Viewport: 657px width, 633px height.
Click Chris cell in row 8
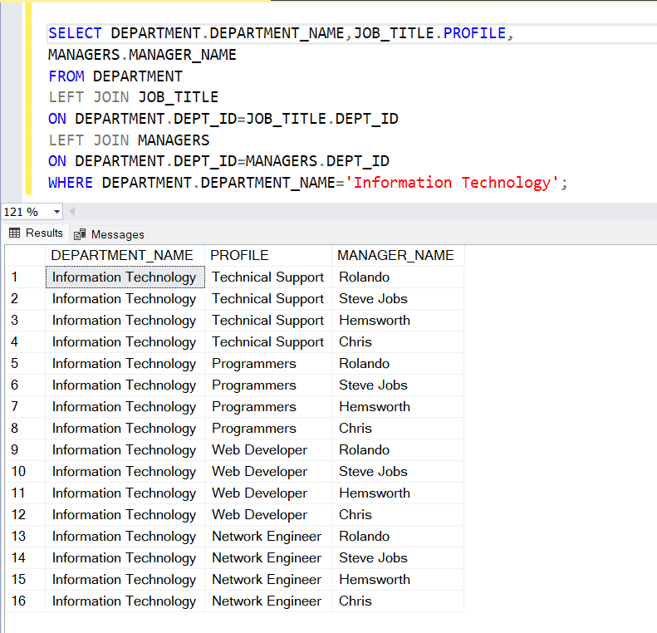pos(398,428)
